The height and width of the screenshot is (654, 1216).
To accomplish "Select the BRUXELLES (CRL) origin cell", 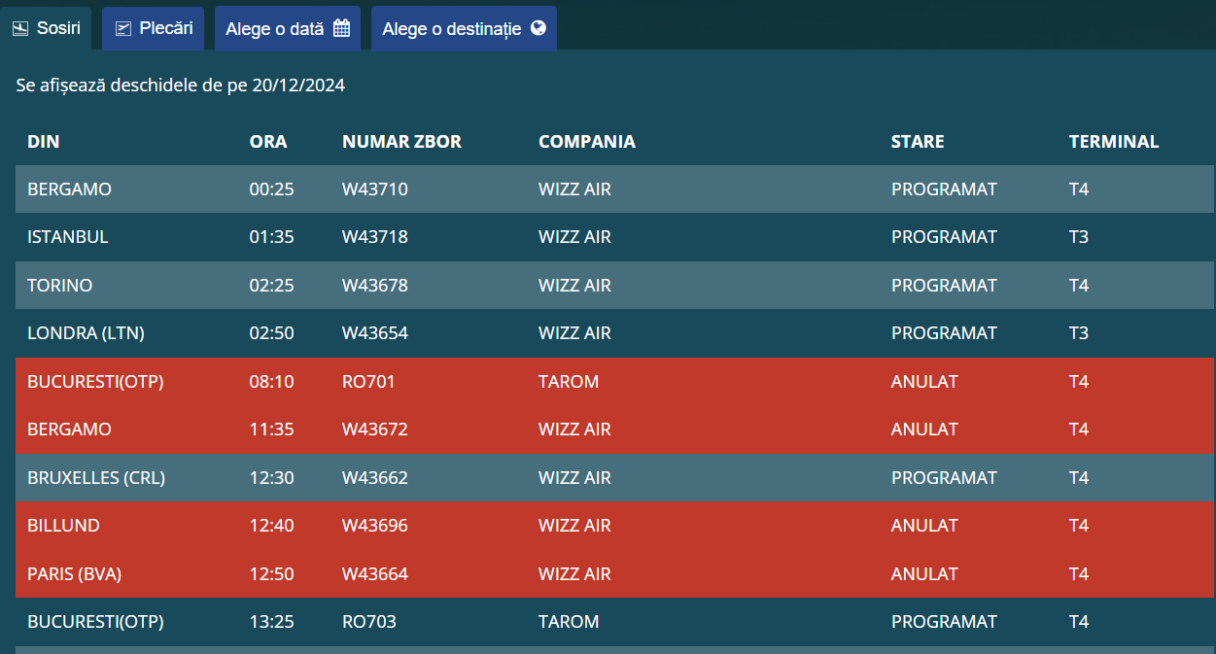I will pos(96,478).
